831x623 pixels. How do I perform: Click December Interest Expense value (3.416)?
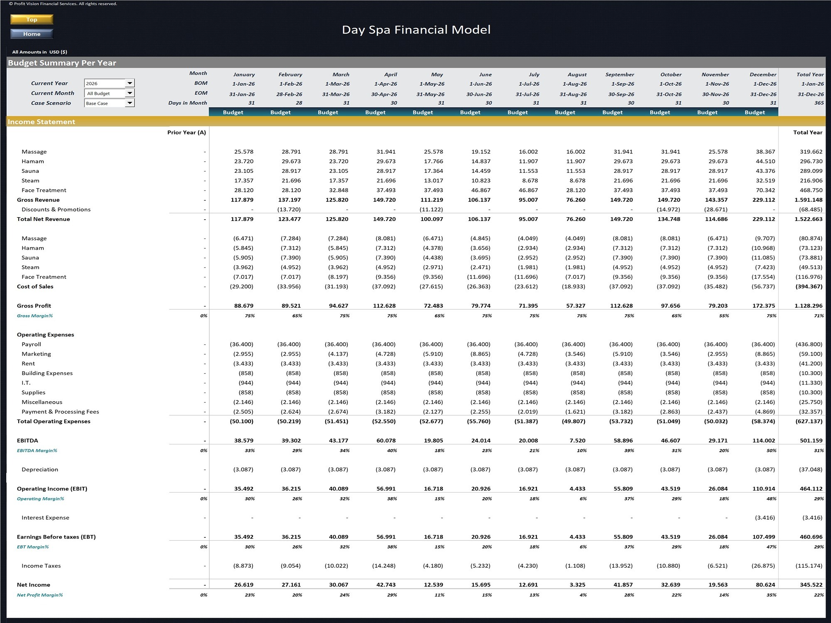pos(765,518)
